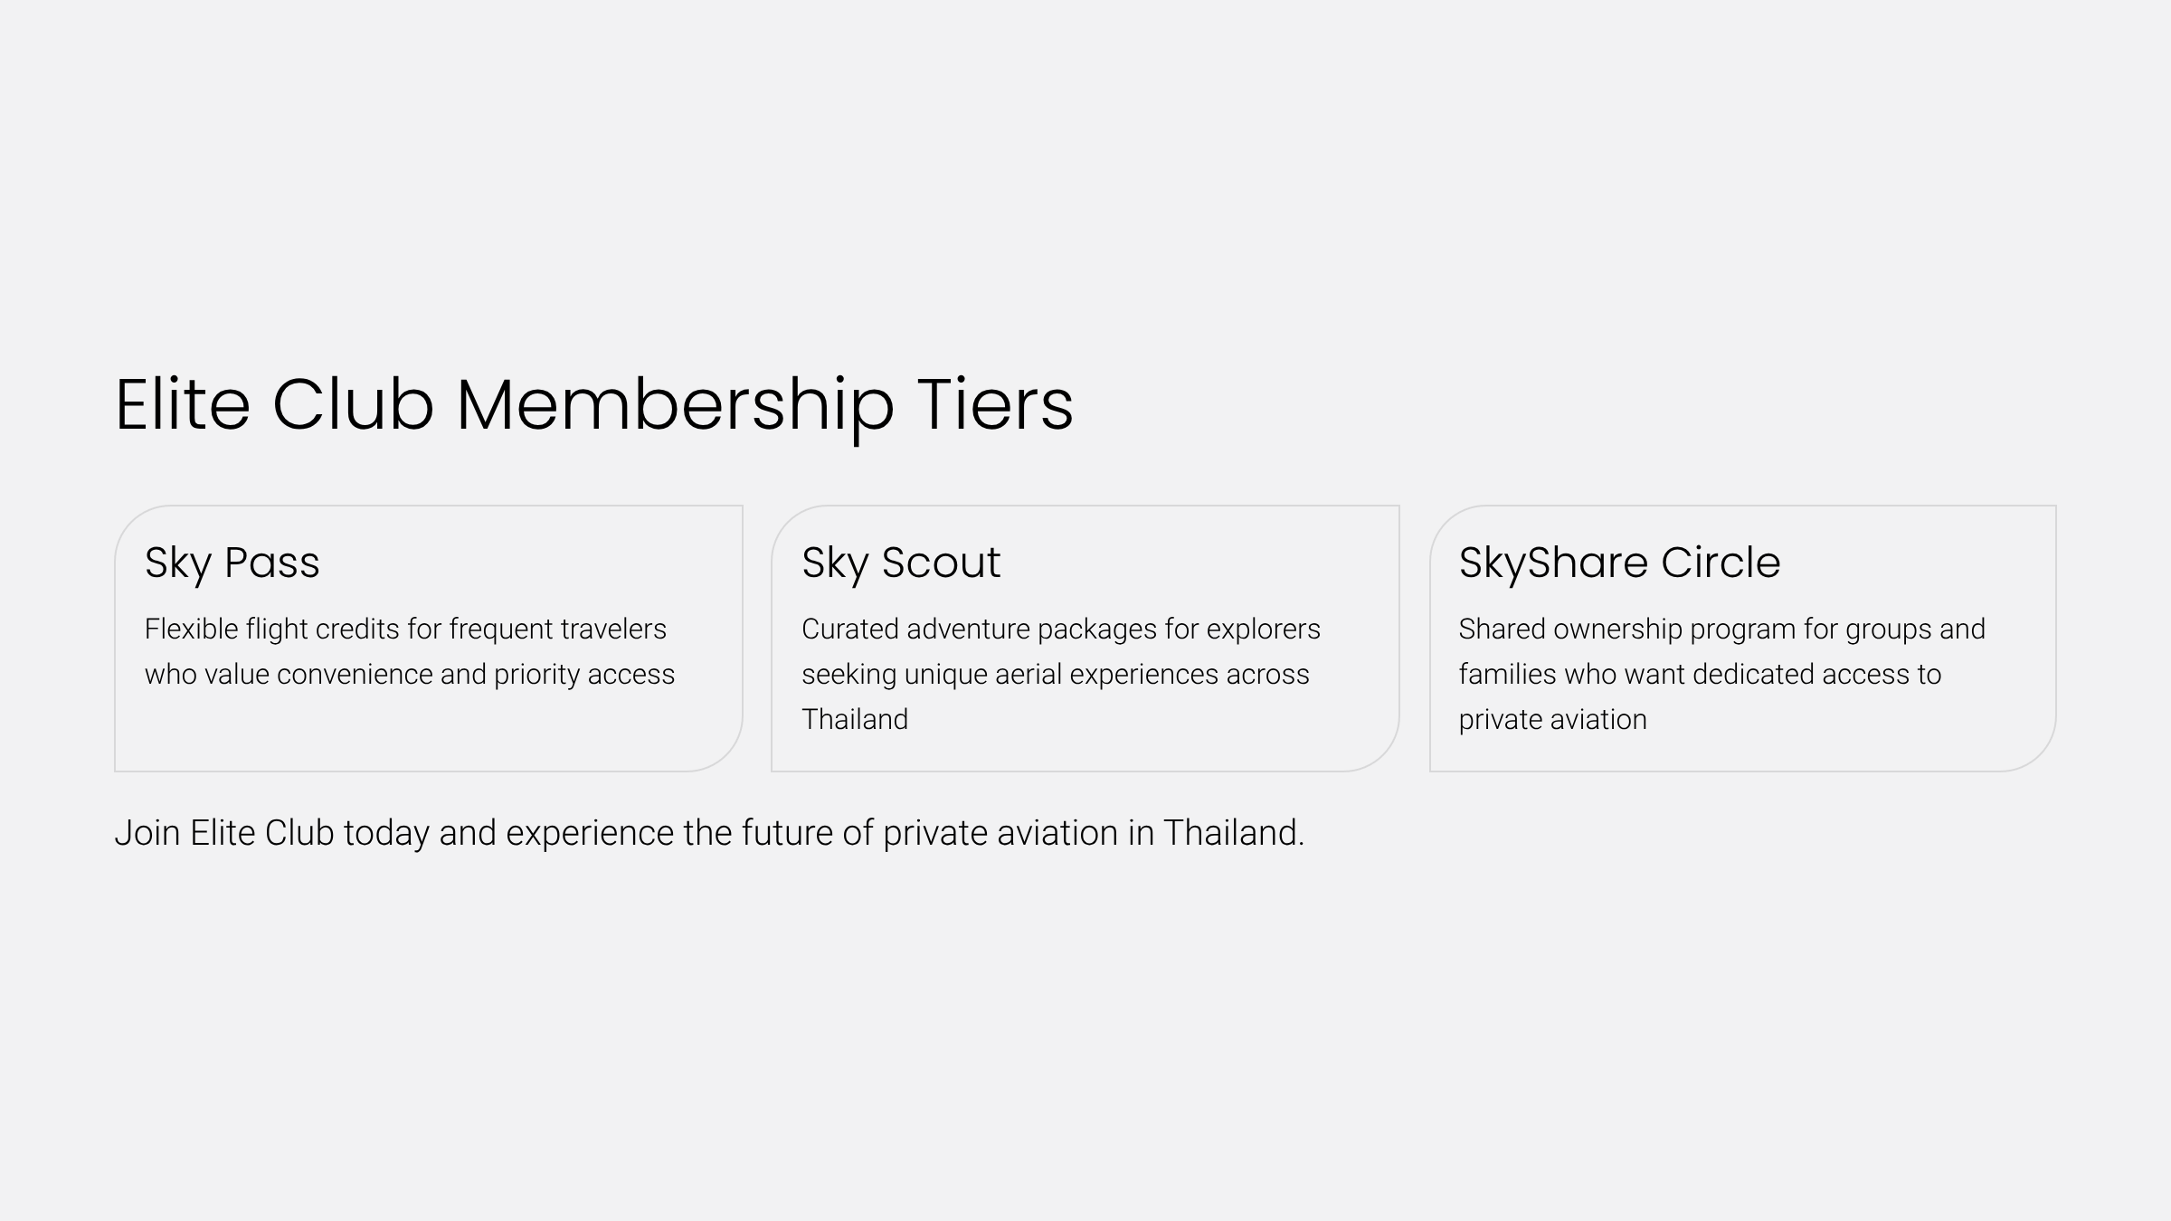Click the word "Tiers" in the slide title

994,404
